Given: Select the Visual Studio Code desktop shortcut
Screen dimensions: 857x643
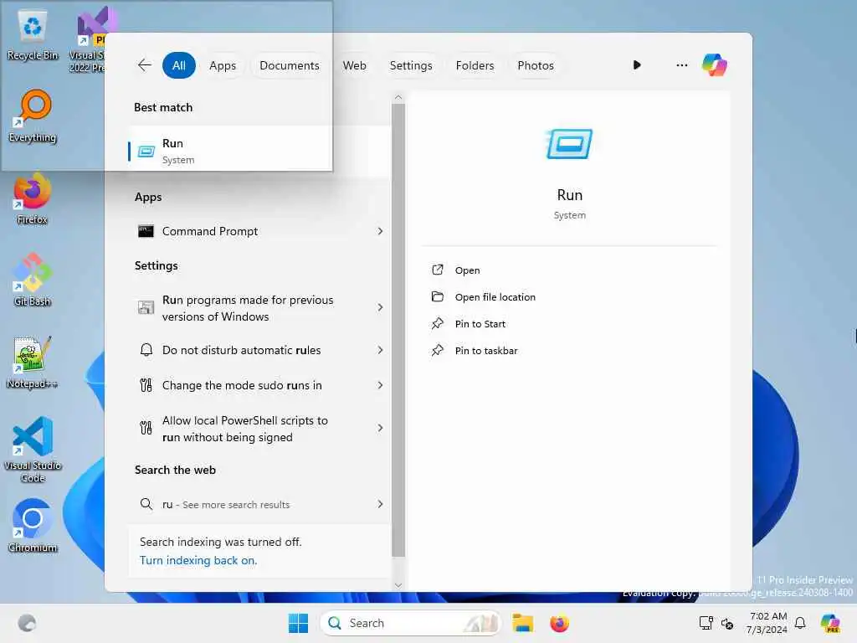Looking at the screenshot, I should (33, 450).
